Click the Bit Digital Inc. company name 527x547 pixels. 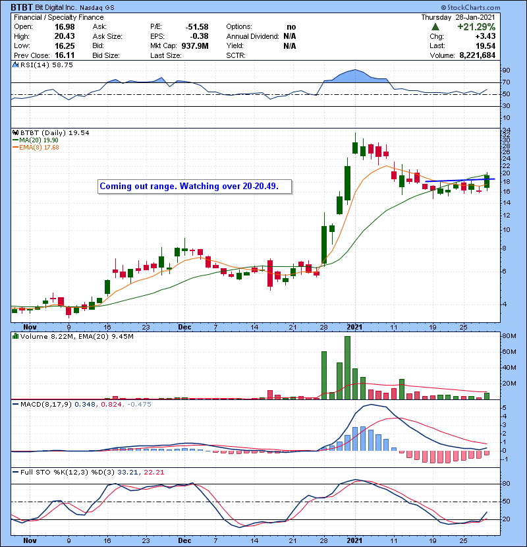tap(56, 8)
